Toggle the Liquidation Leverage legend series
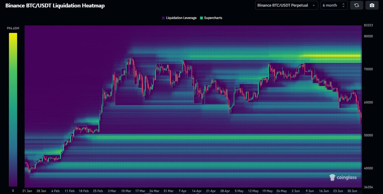Screen dimensions: 383x194 [179, 18]
